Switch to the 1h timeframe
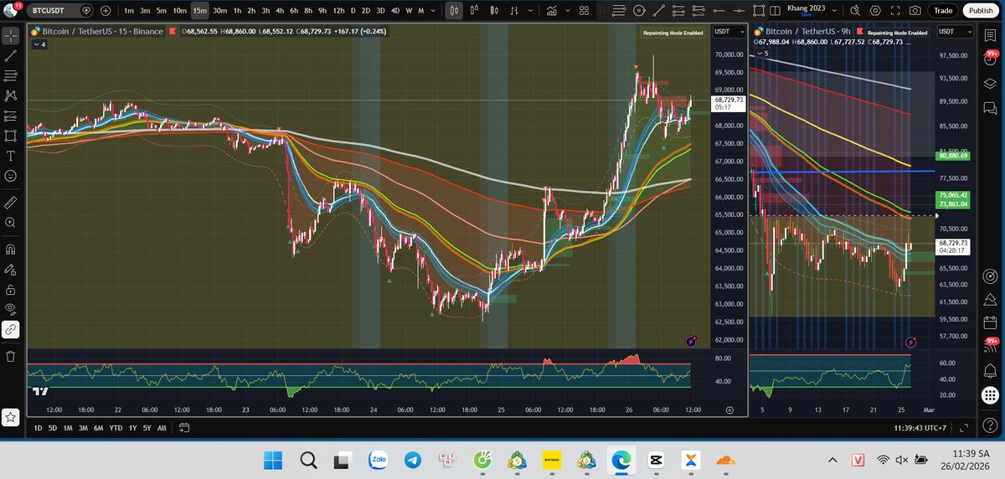Screen dimensions: 1005x479 238,11
